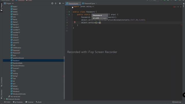This screenshot has width=185, height=104.
Task: Go to previous highlighted error arrow
Action: (x=178, y=7)
